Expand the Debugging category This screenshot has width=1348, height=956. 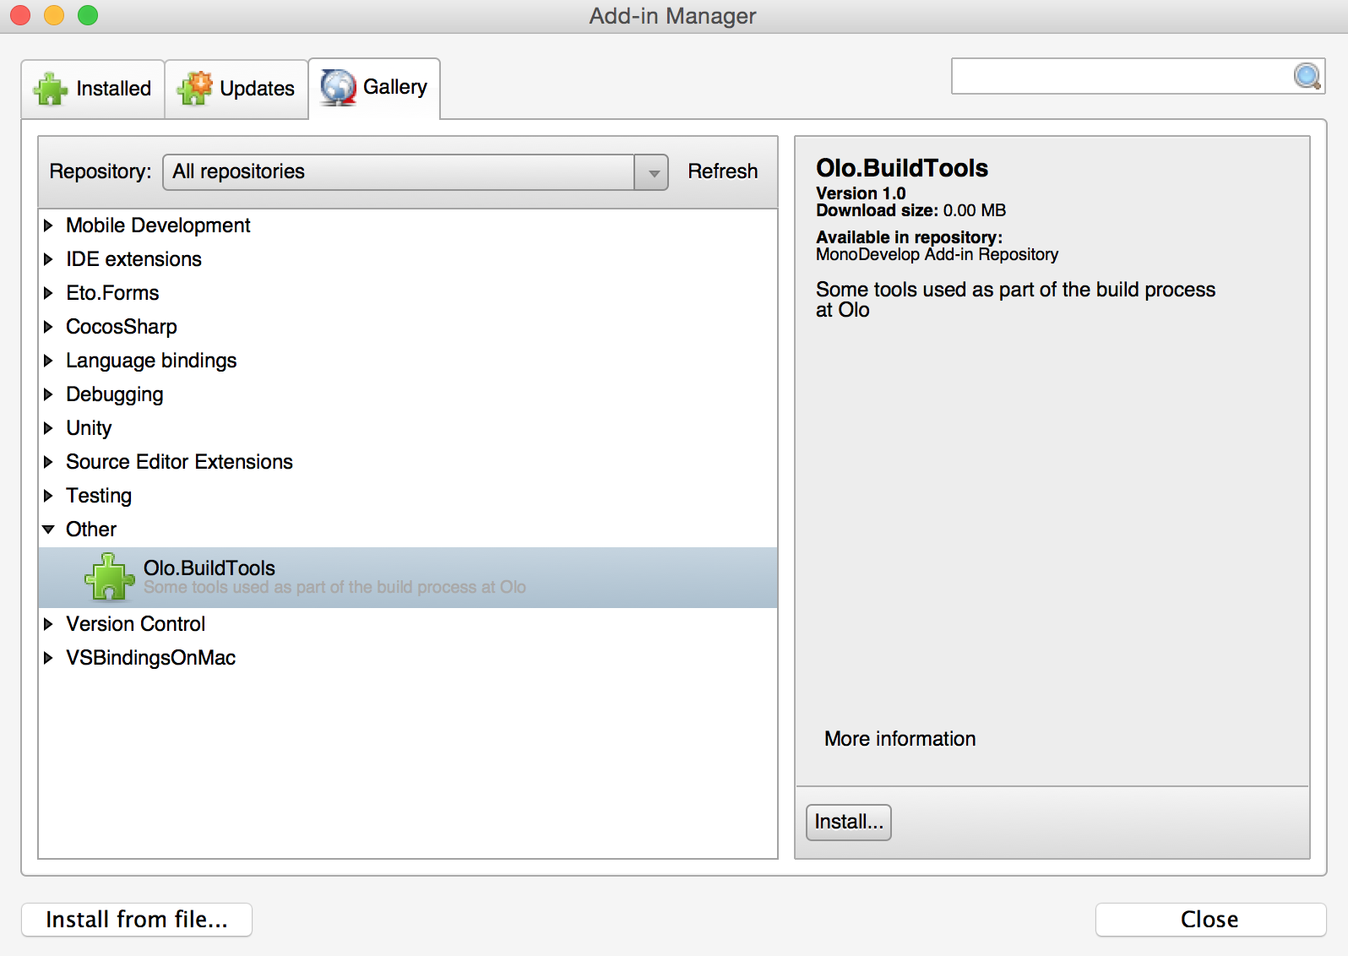coord(48,394)
